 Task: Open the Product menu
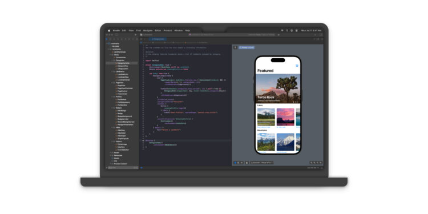pos(168,31)
